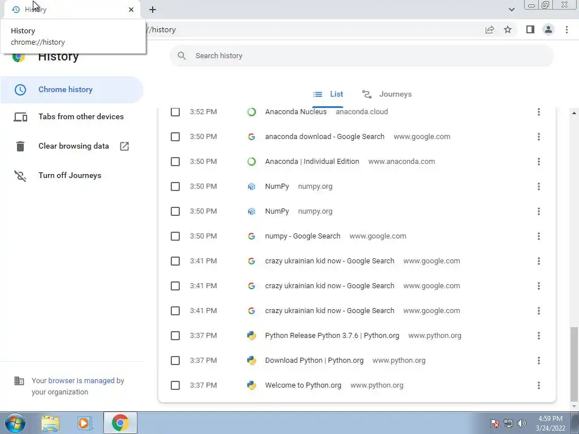Click the browser is managed link
The image size is (579, 434).
pos(81,381)
